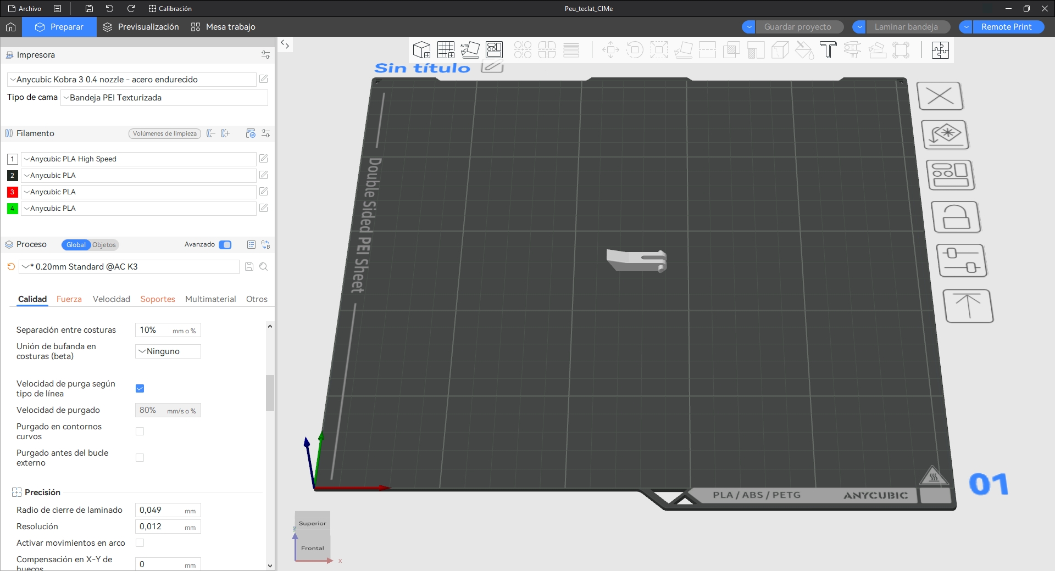1055x571 pixels.
Task: Expand the Unión de bufanda Ninguno dropdown
Action: point(168,351)
